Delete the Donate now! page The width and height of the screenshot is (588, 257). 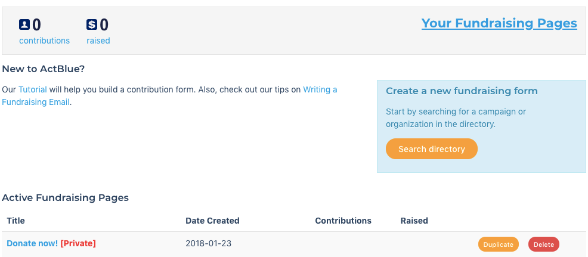[x=543, y=244]
